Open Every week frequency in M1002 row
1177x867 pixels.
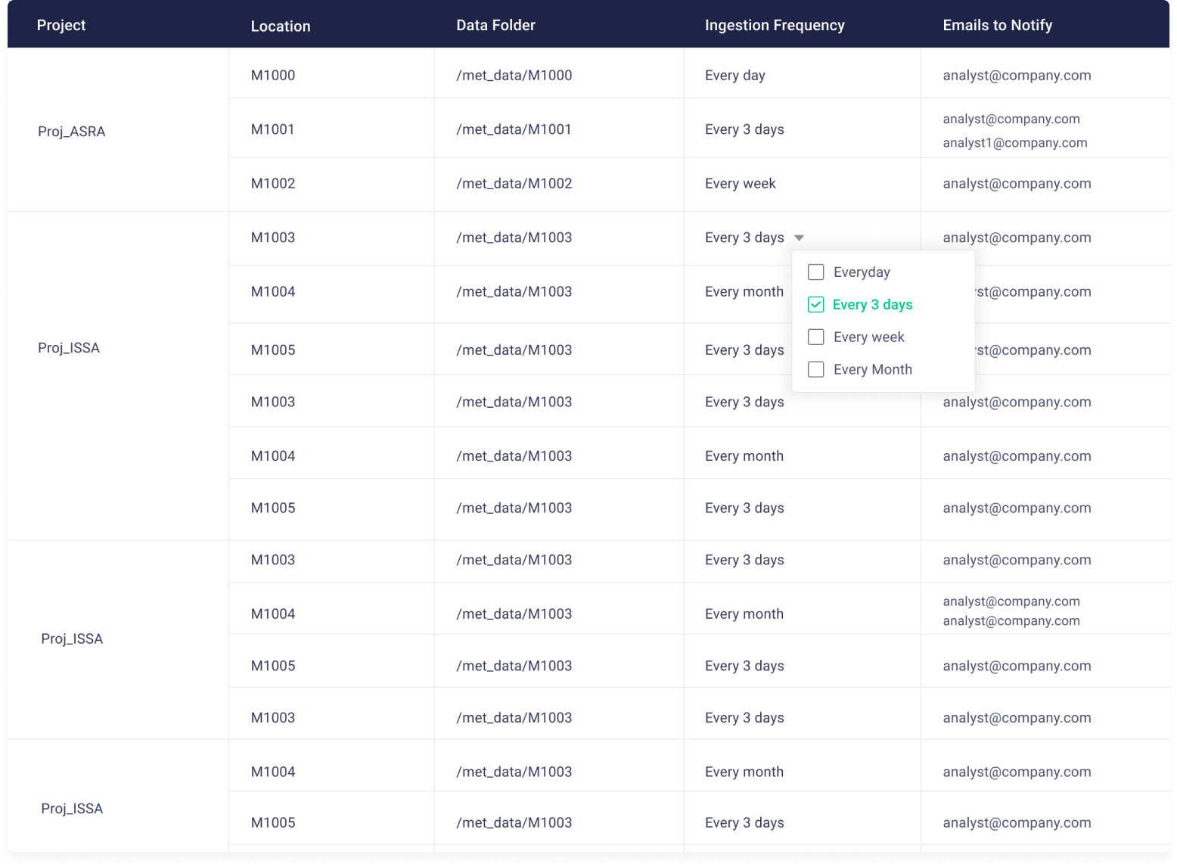coord(740,184)
